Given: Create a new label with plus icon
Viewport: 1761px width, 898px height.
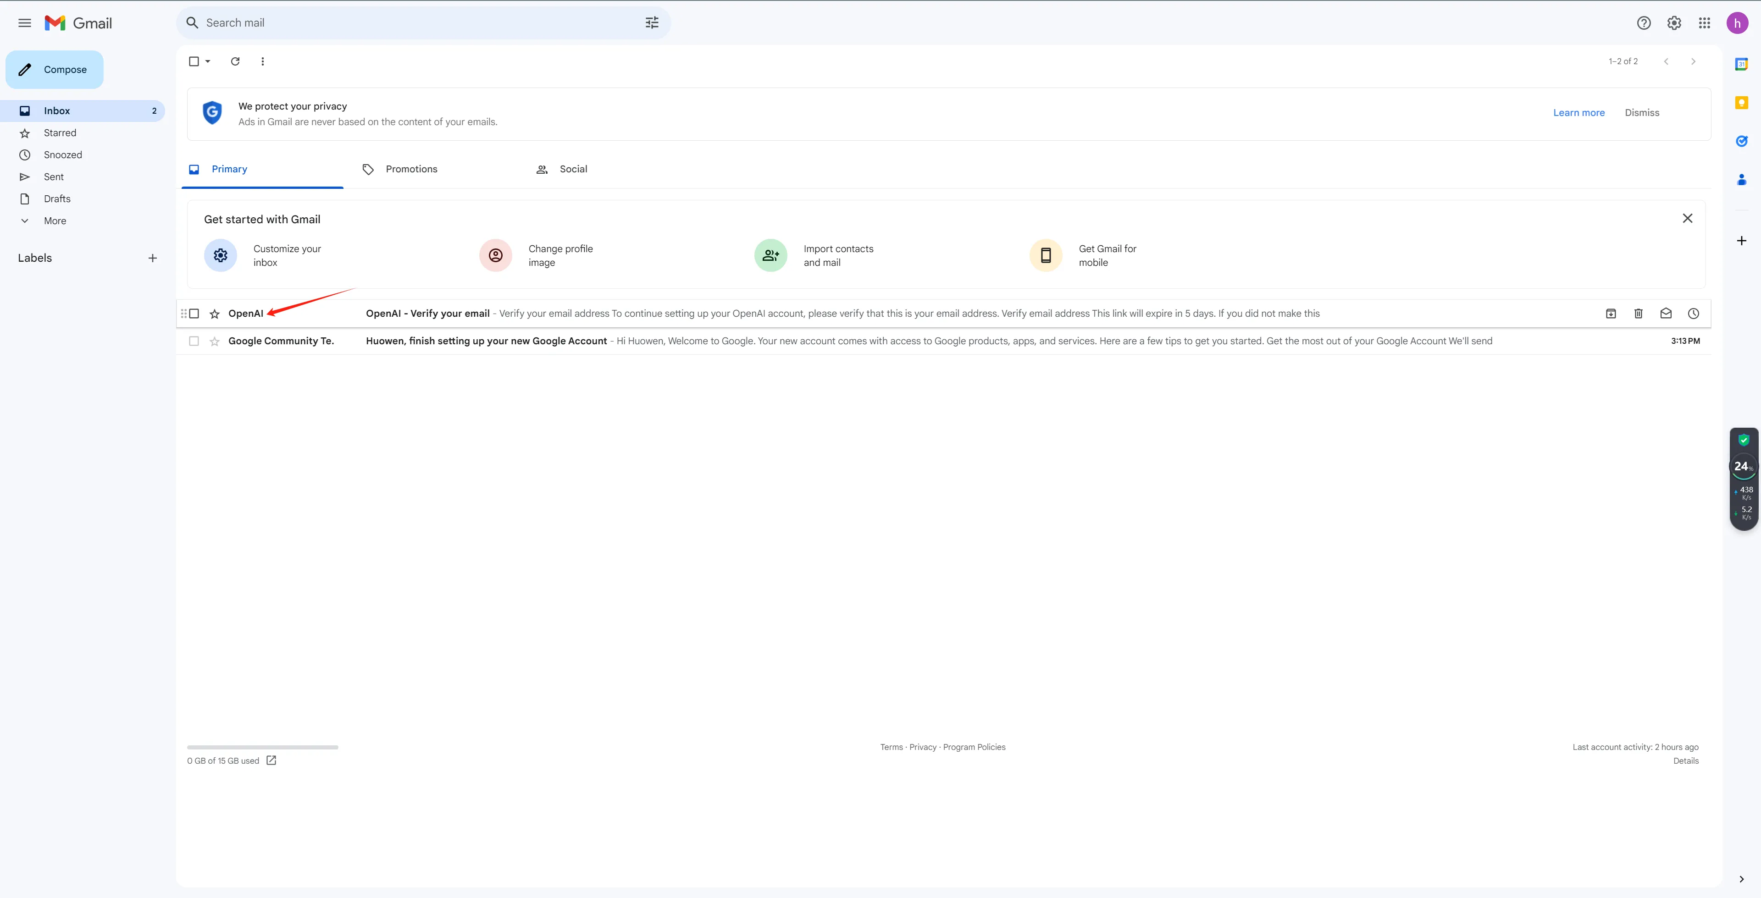Looking at the screenshot, I should point(152,259).
